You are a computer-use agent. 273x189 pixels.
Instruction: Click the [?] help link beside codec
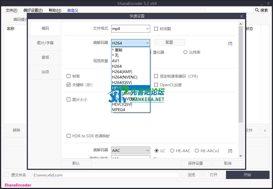(230, 44)
